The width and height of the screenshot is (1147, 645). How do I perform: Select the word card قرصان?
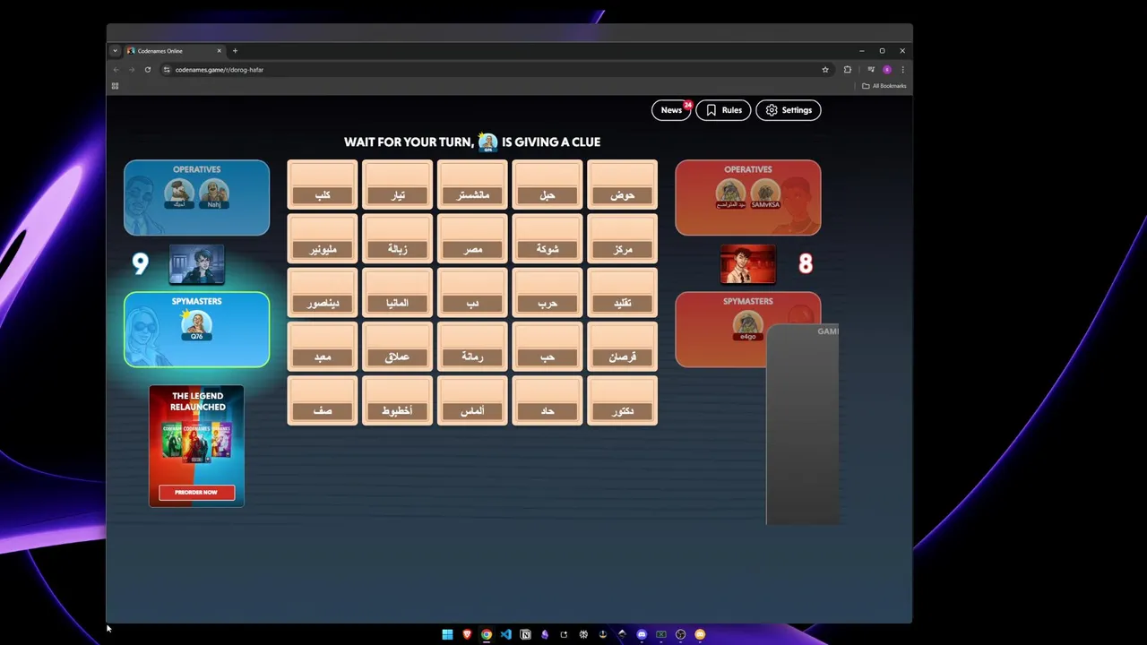click(x=622, y=346)
